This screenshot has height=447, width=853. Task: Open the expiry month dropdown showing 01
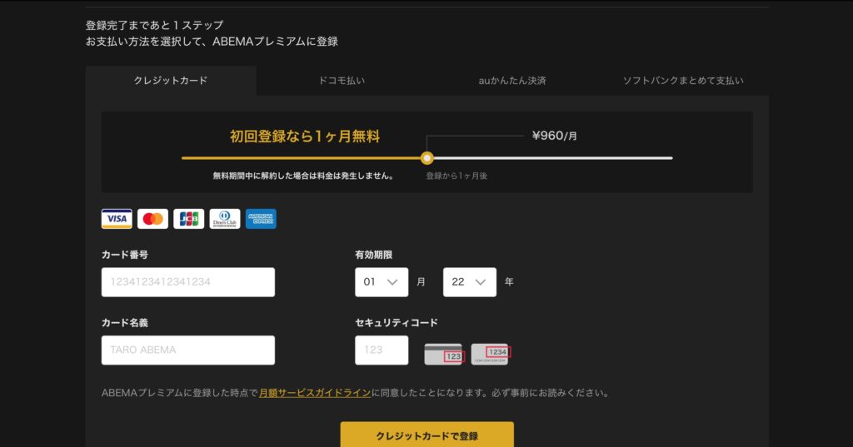382,281
